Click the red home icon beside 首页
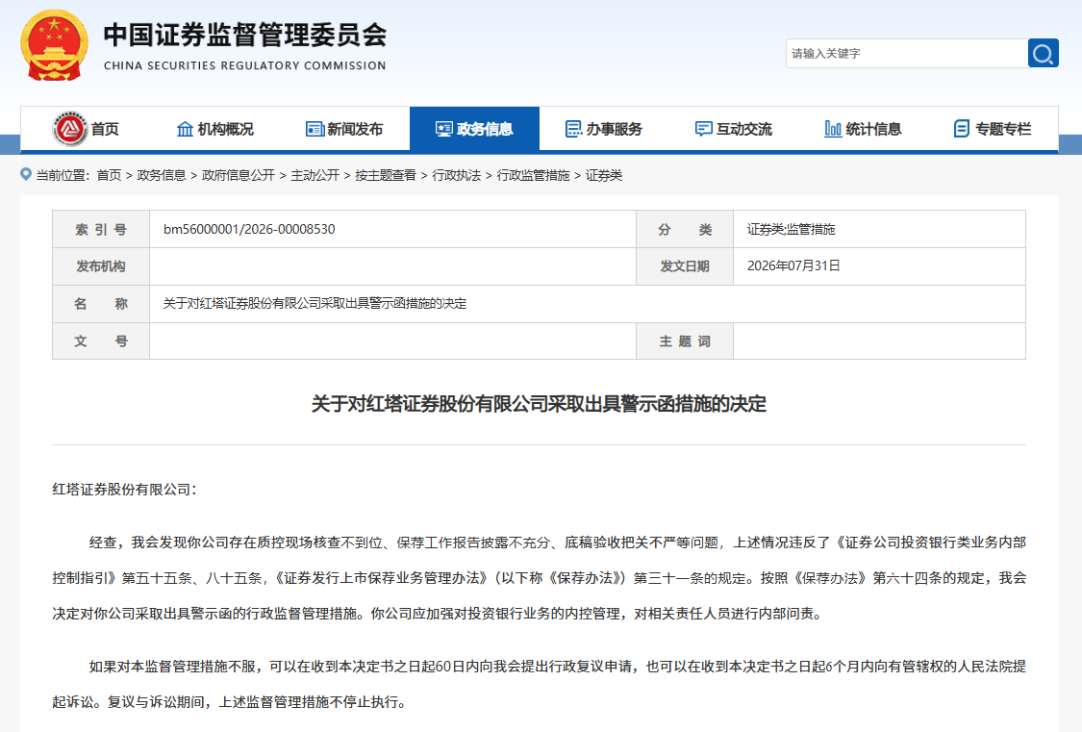The image size is (1082, 732). tap(69, 128)
